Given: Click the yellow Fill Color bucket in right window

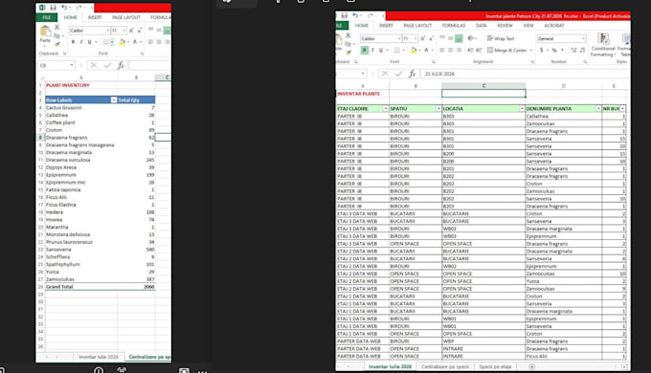Looking at the screenshot, I should coord(414,50).
